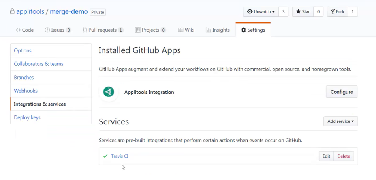376x180 pixels.
Task: Open Deploy keys settings
Action: point(51,117)
